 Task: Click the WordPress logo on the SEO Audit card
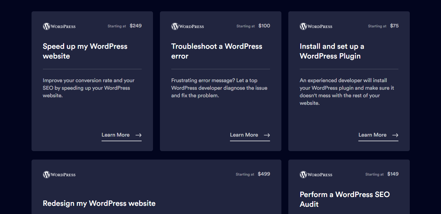[x=316, y=175]
